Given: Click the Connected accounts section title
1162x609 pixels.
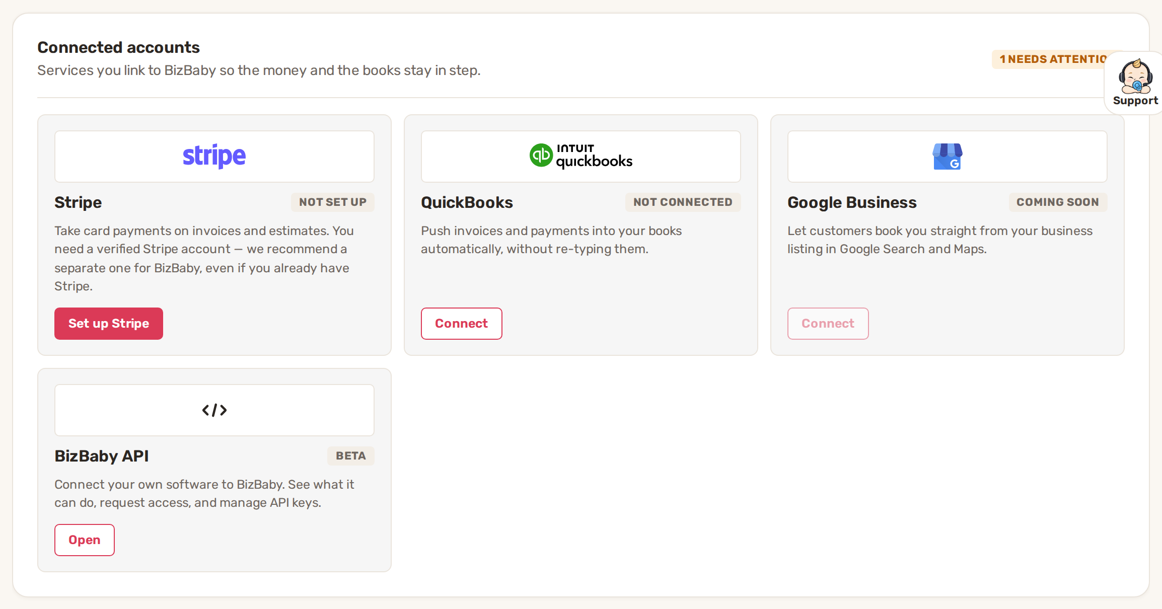Looking at the screenshot, I should (118, 47).
